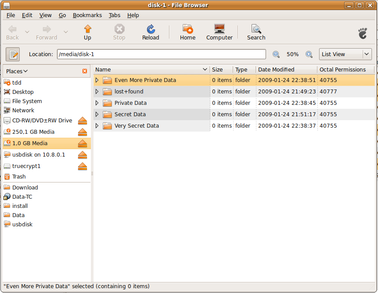The width and height of the screenshot is (378, 293).
Task: Go up one folder with Up arrow
Action: [87, 32]
